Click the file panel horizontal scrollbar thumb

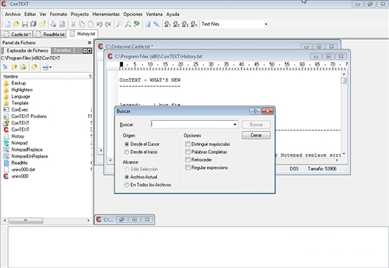coord(26,220)
